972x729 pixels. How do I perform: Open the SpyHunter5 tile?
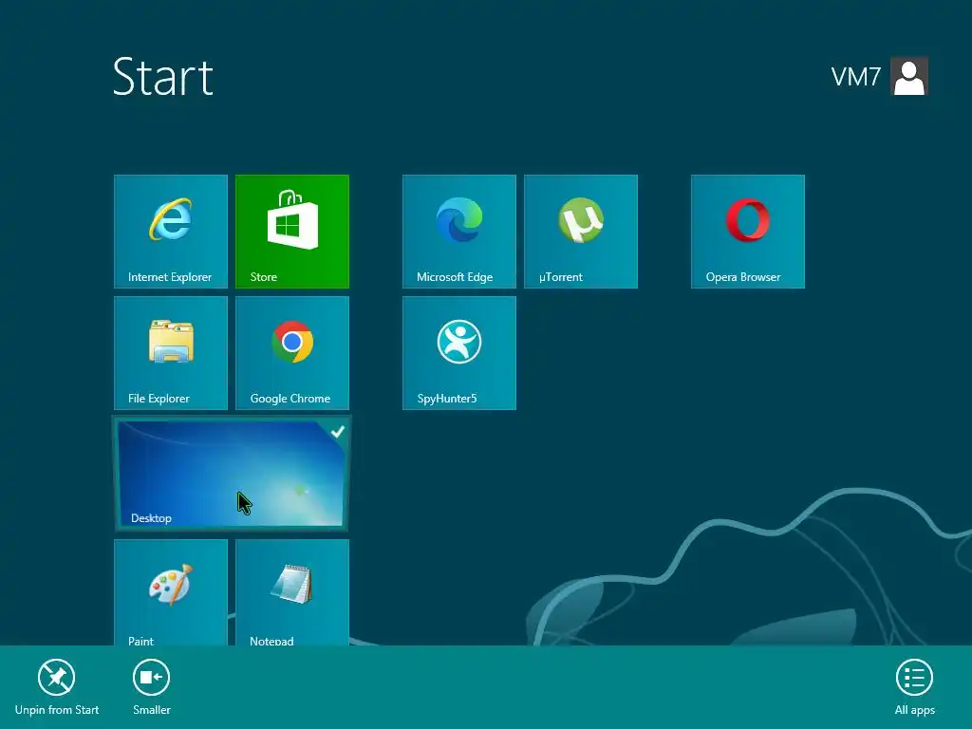point(458,353)
